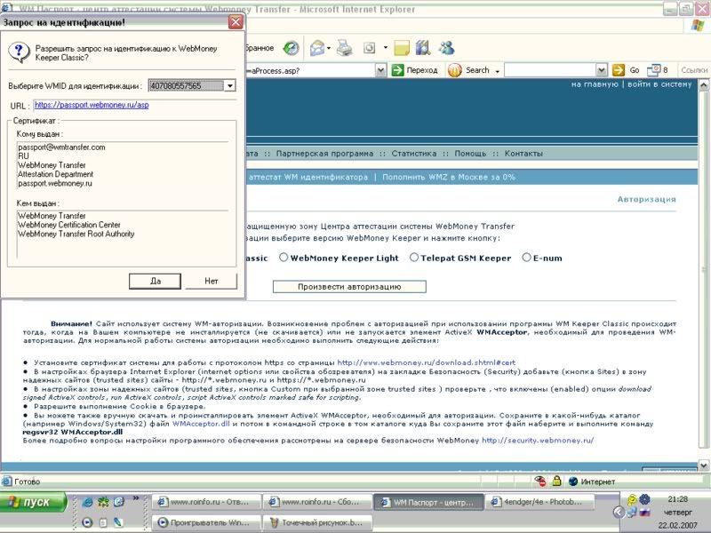Viewport: 711px width, 533px height.
Task: Click the Internet zone globe icon
Action: (x=573, y=481)
